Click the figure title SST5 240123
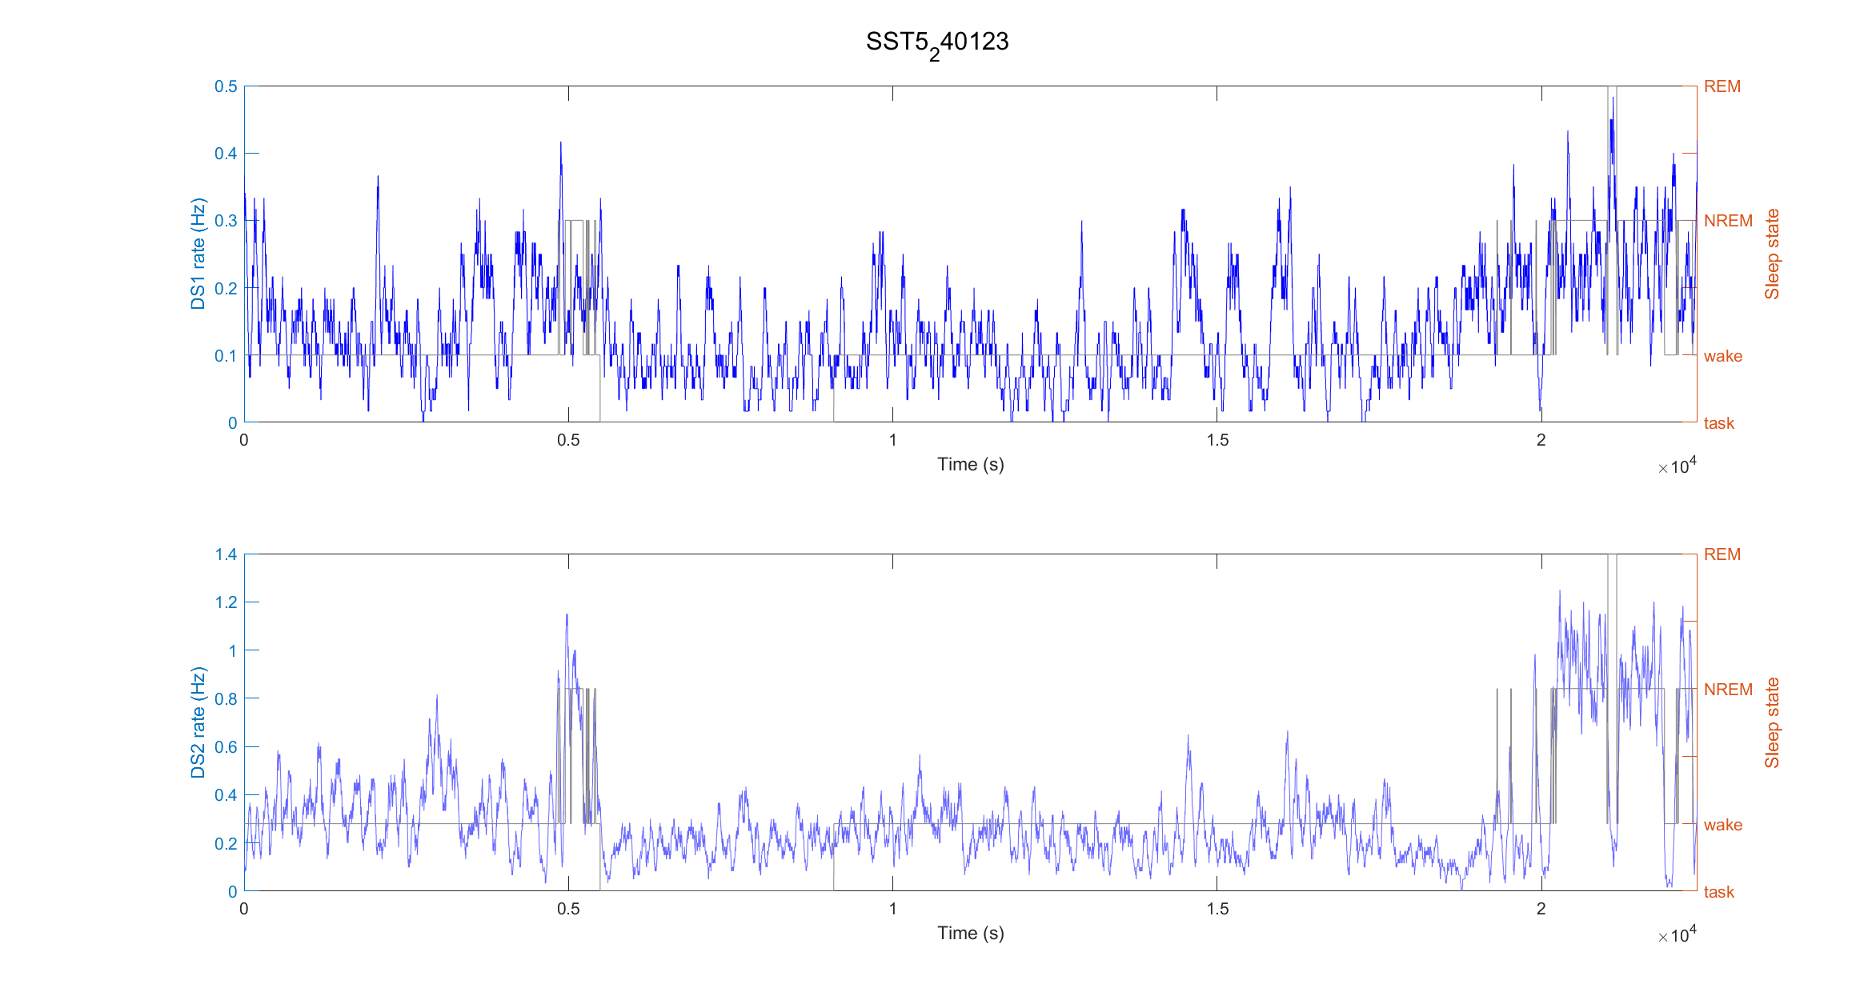 [x=937, y=44]
